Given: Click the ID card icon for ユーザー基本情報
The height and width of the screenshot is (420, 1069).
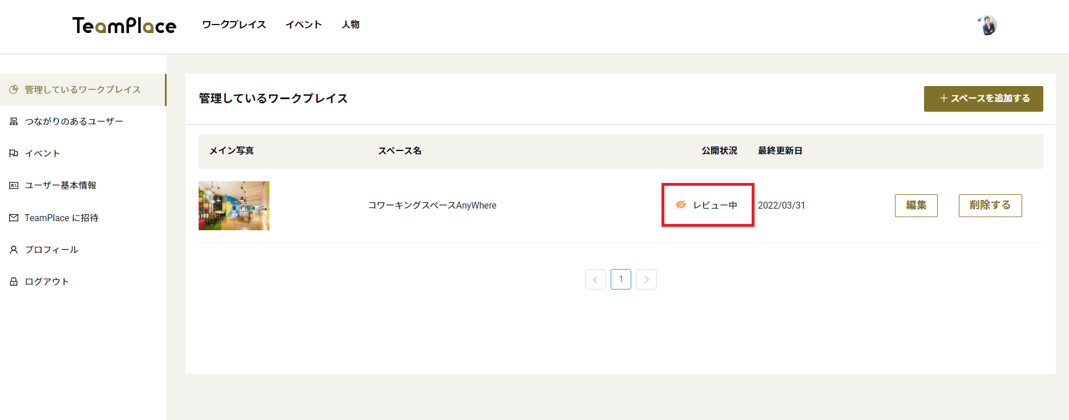Looking at the screenshot, I should [14, 185].
